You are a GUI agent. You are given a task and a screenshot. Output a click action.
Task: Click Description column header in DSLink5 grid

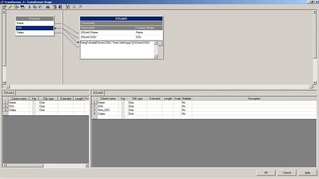click(x=254, y=98)
